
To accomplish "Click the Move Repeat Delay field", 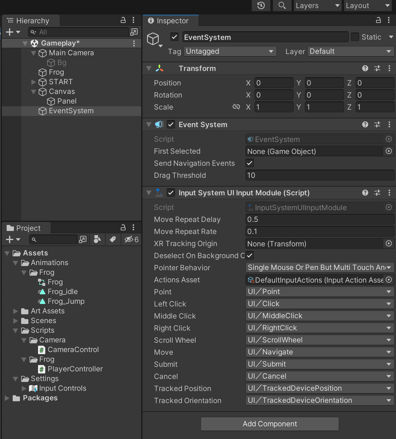I will pyautogui.click(x=320, y=219).
